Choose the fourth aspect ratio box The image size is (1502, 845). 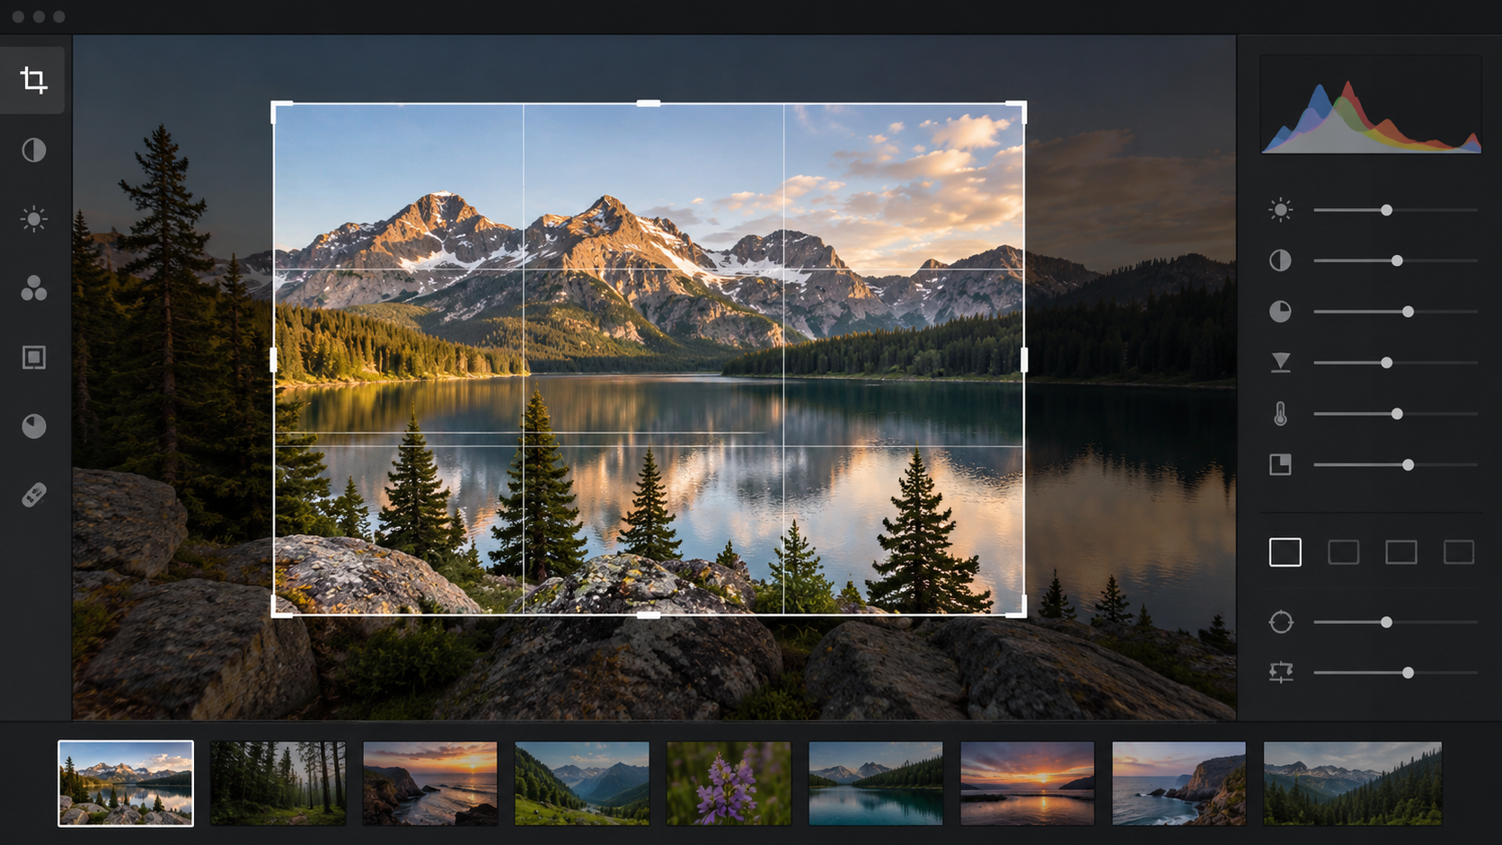(x=1459, y=552)
